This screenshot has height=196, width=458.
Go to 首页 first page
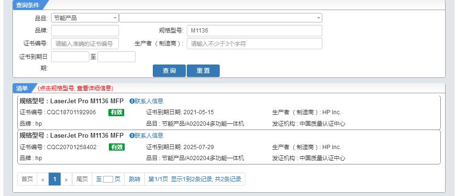point(27,179)
